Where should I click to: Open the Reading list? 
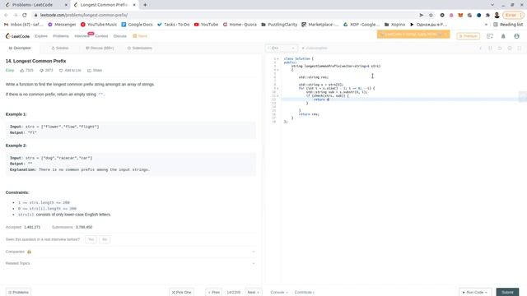tap(508, 25)
